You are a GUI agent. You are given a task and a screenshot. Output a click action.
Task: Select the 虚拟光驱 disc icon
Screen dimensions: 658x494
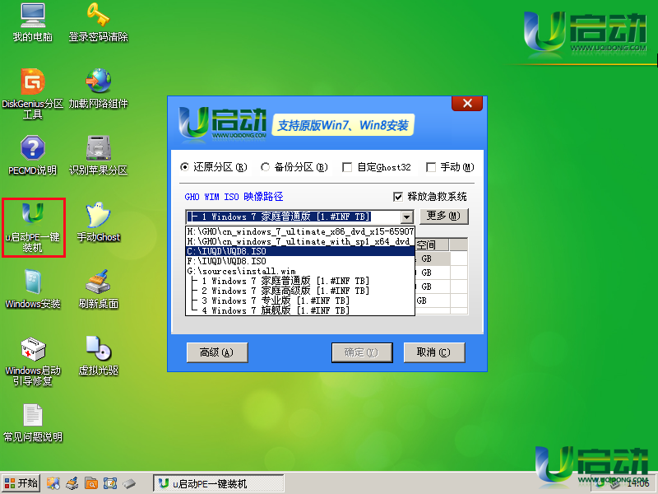98,356
